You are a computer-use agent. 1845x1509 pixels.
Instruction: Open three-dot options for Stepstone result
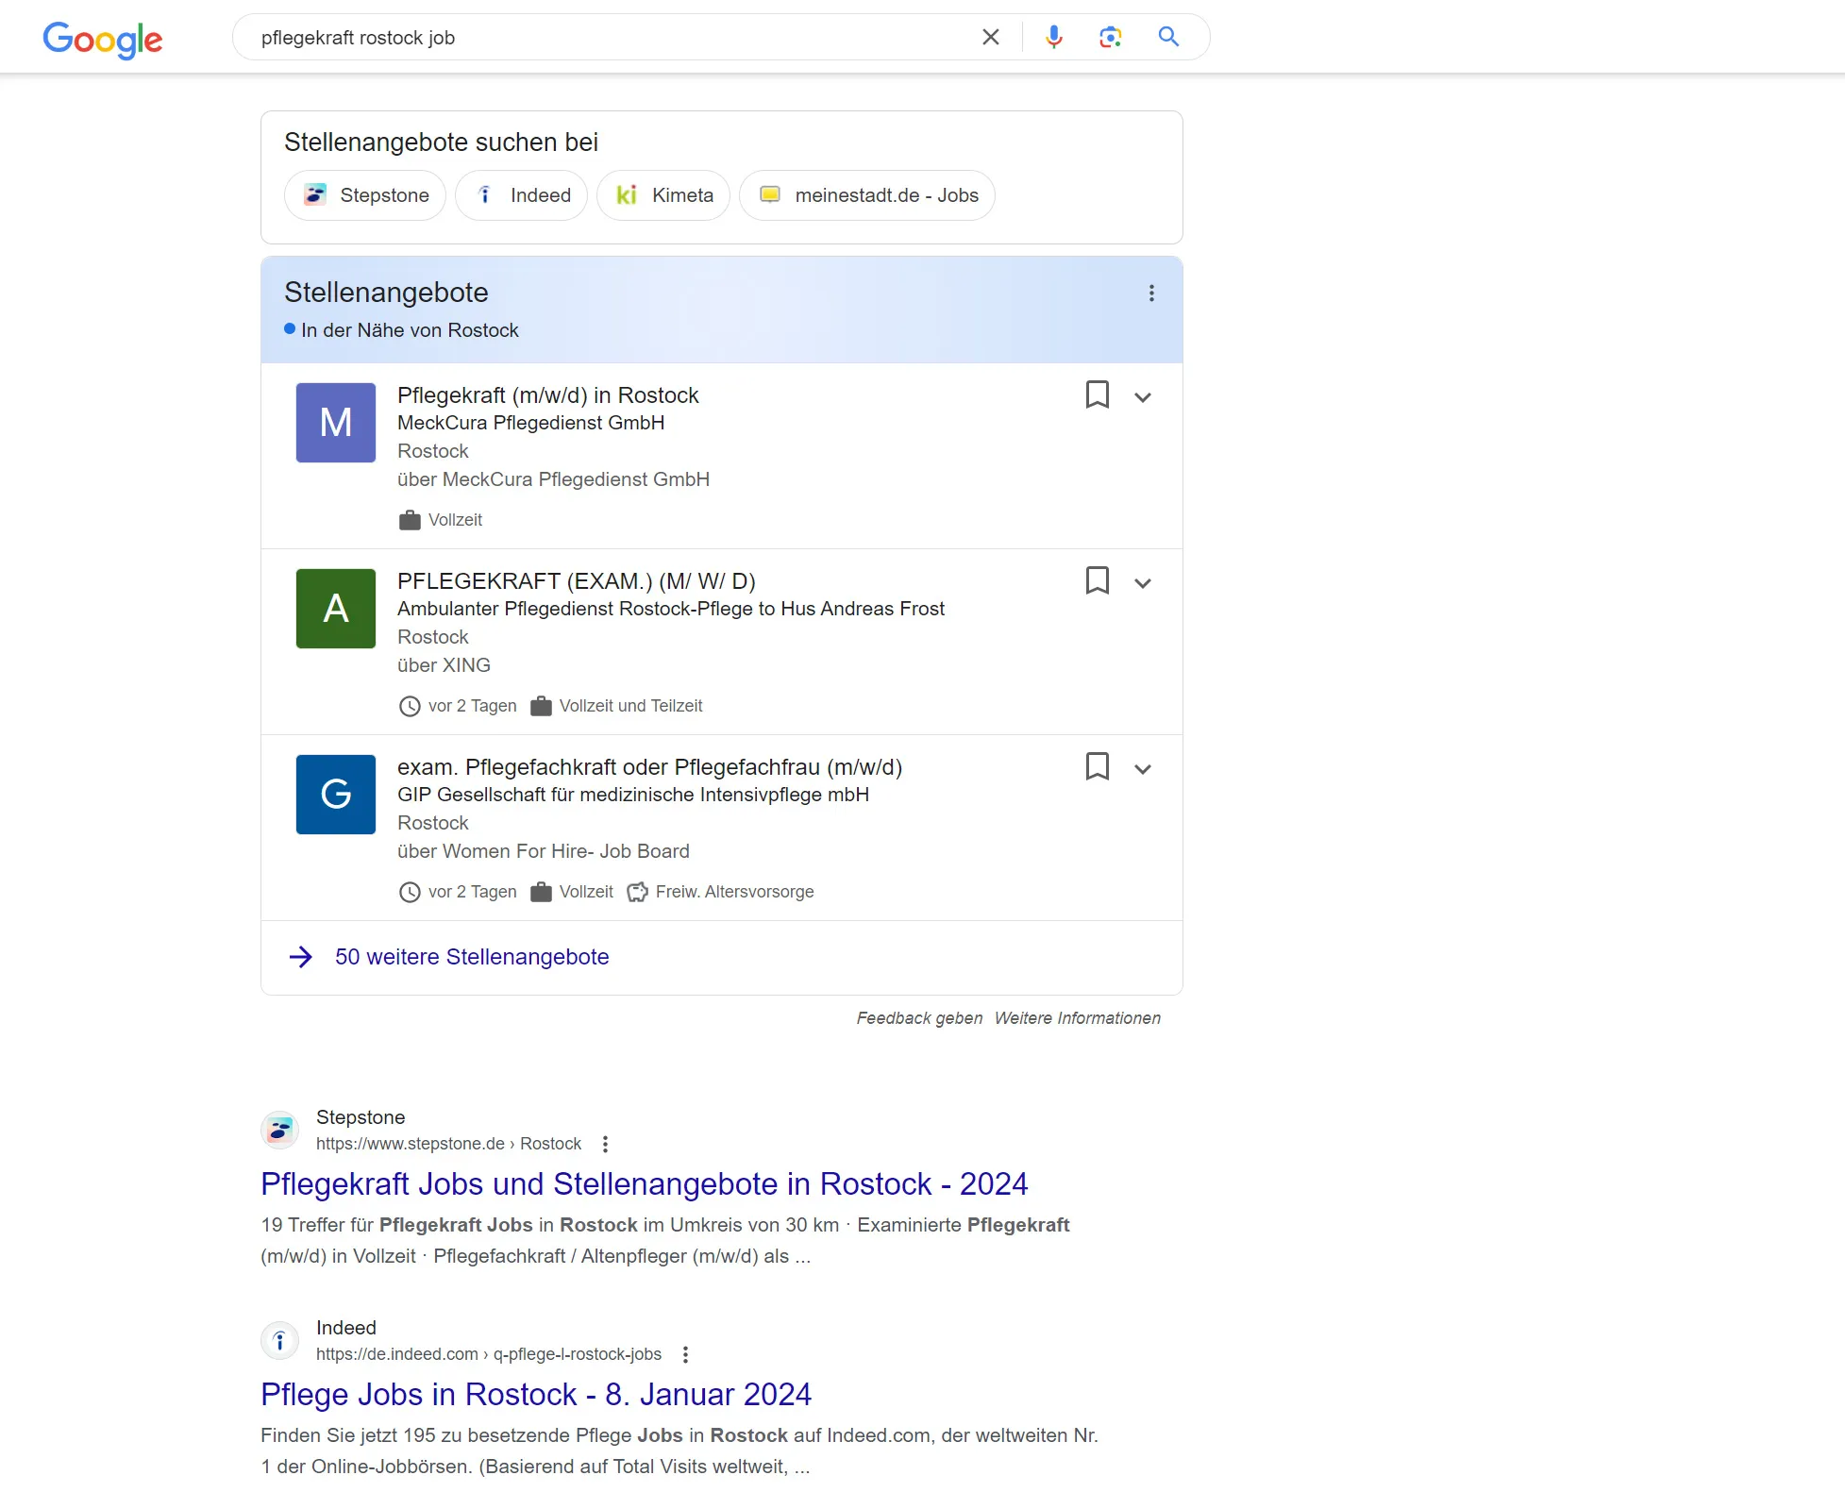(605, 1144)
